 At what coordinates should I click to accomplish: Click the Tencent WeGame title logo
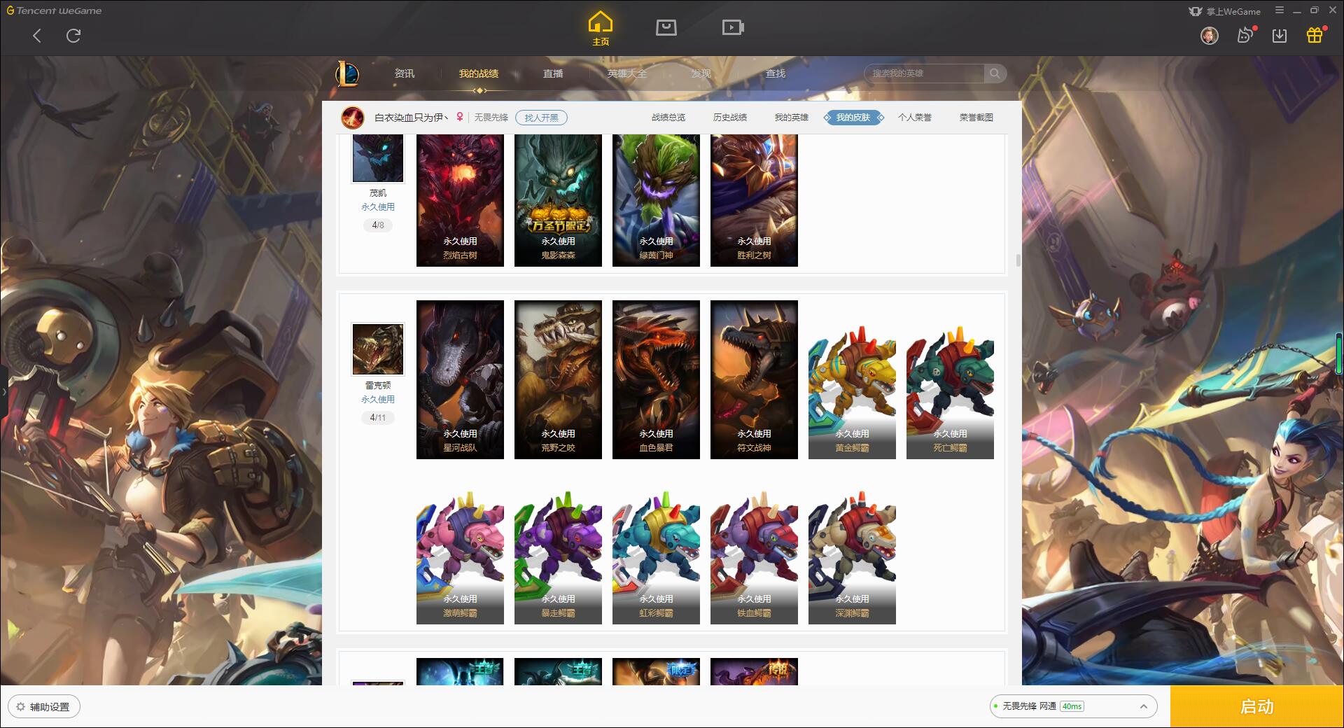tap(55, 10)
